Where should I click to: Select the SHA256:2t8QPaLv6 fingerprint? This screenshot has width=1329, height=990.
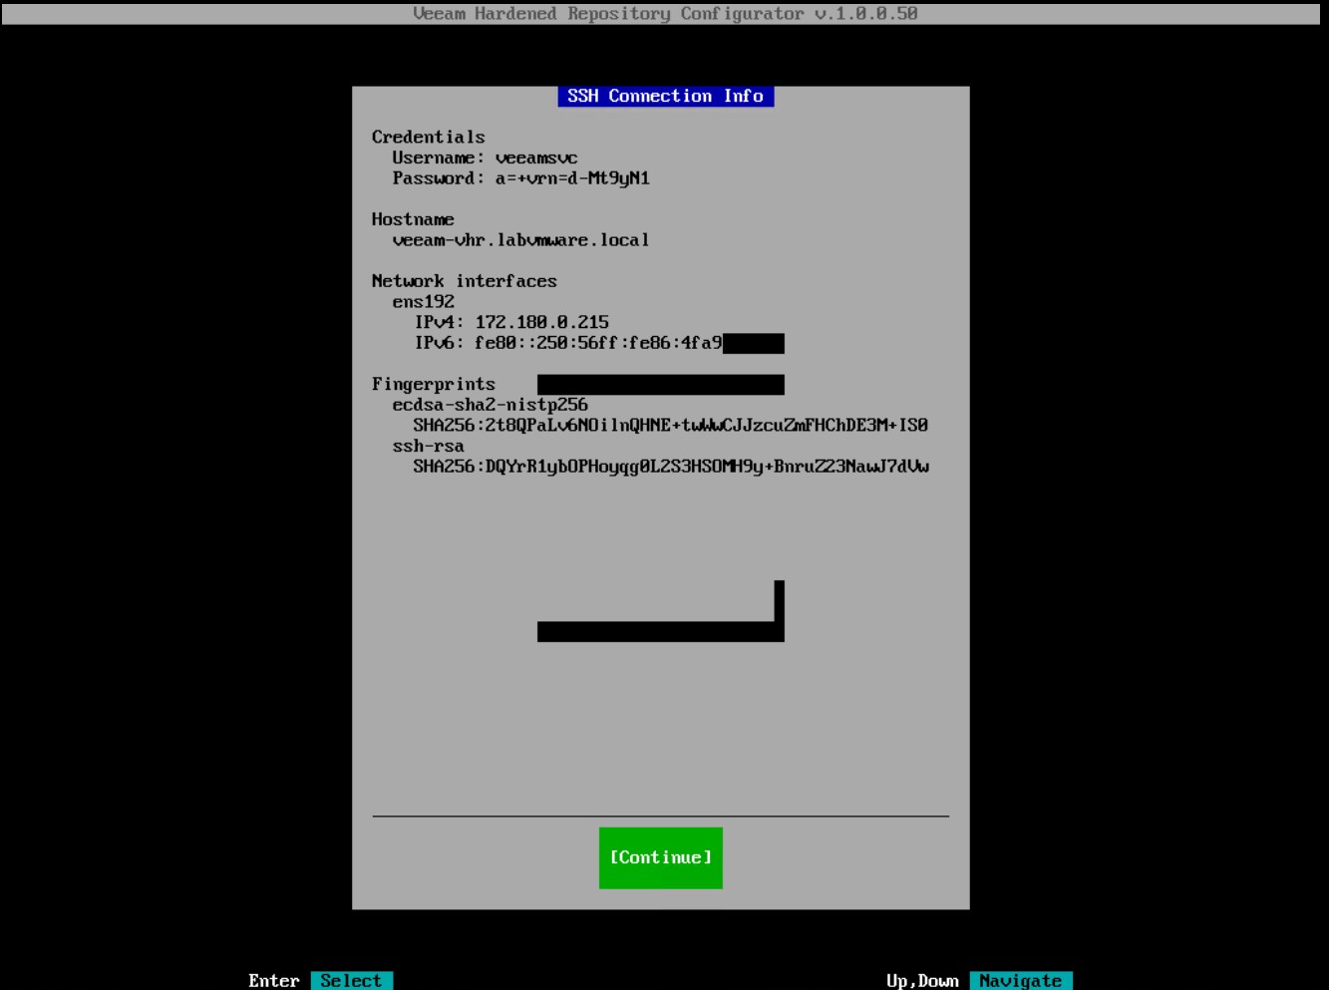tap(671, 425)
